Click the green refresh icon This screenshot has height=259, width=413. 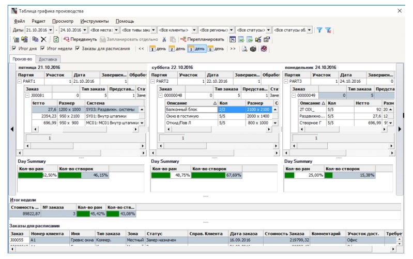56,39
